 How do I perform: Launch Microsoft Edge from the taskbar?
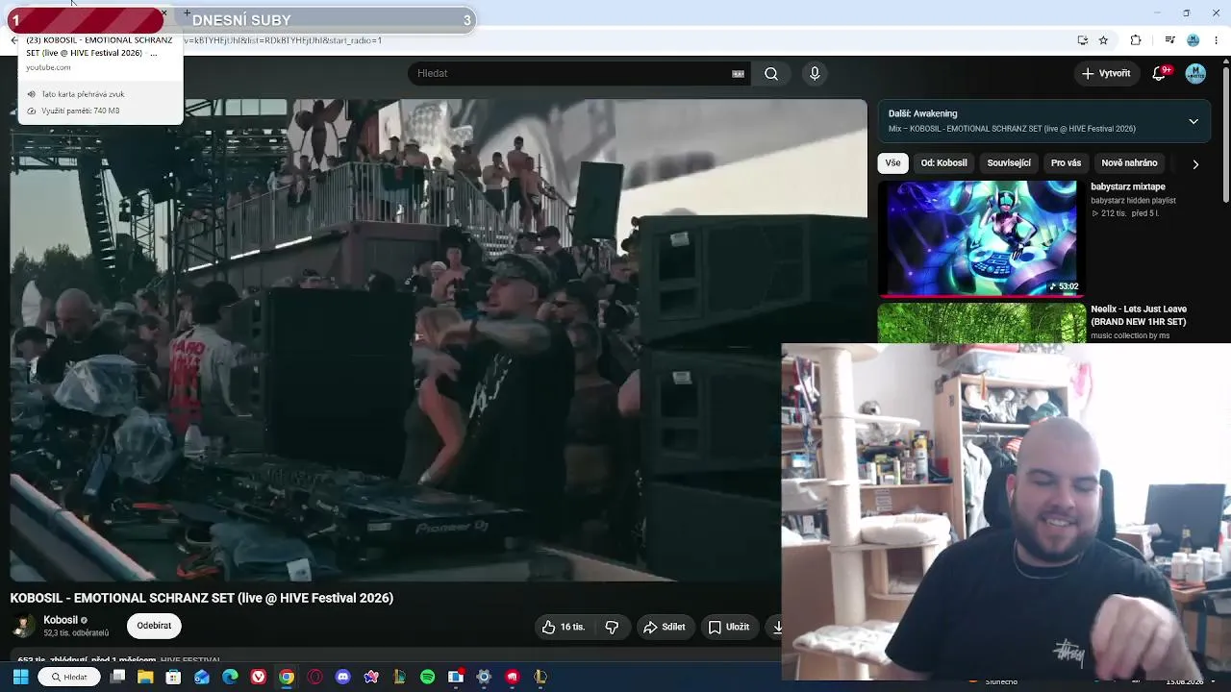click(230, 677)
